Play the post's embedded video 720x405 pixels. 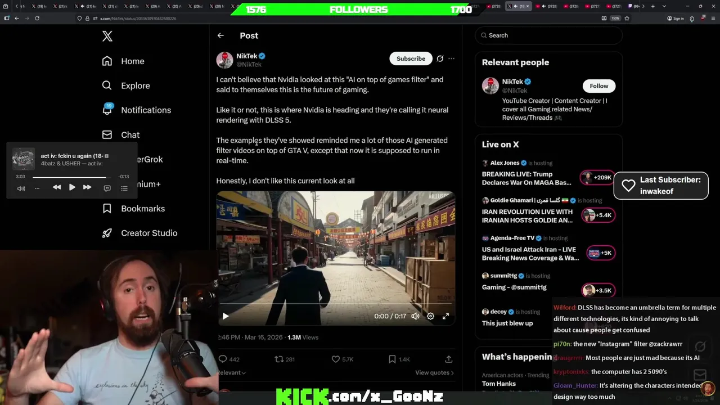pos(226,316)
